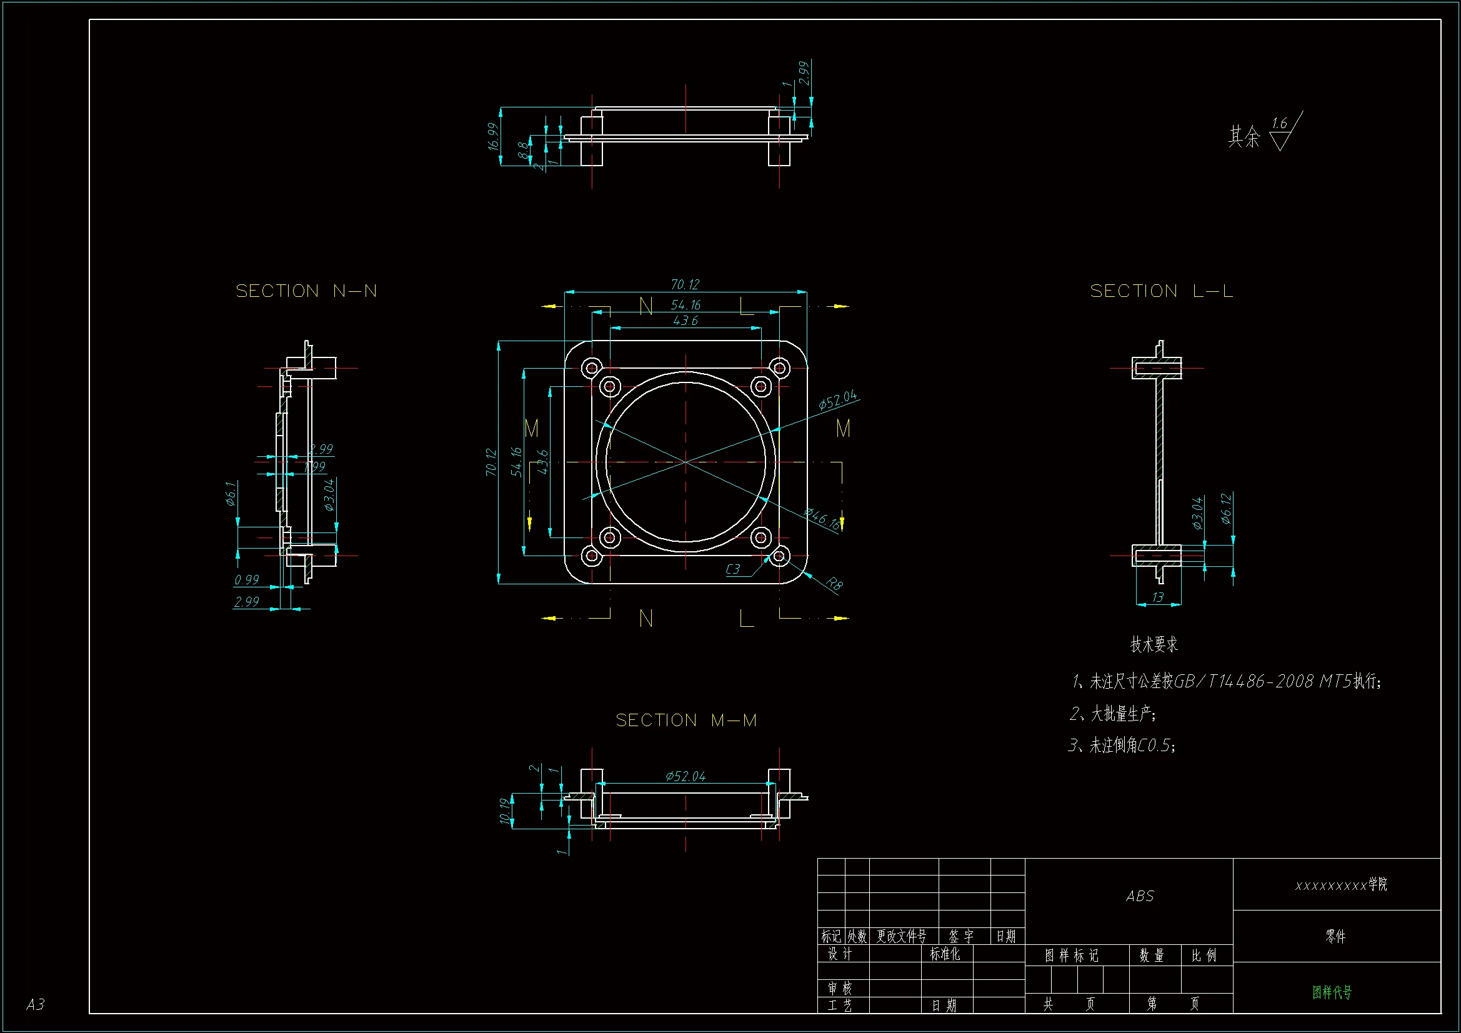Select the green 图样代号 text

coord(1332,992)
